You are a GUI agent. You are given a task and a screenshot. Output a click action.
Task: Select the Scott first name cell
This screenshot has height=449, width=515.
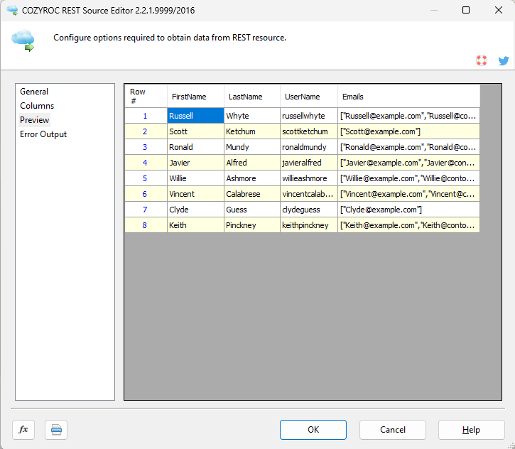[195, 131]
